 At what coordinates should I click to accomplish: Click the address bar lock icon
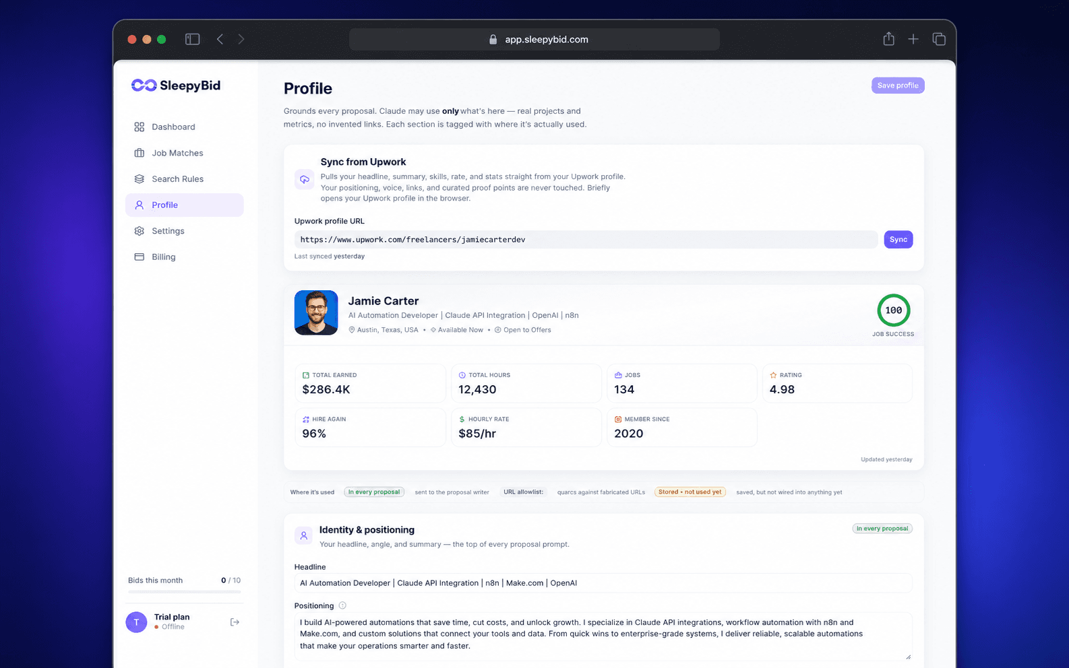pos(493,39)
